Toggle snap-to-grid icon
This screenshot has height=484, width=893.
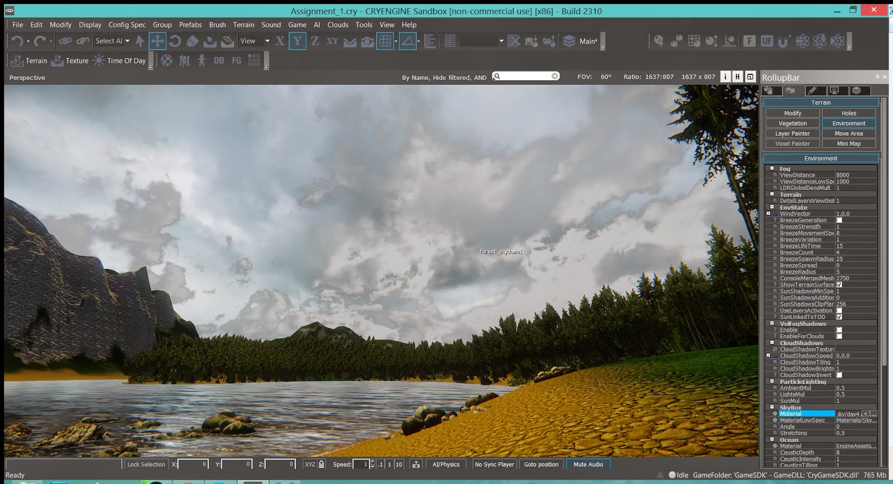click(385, 41)
